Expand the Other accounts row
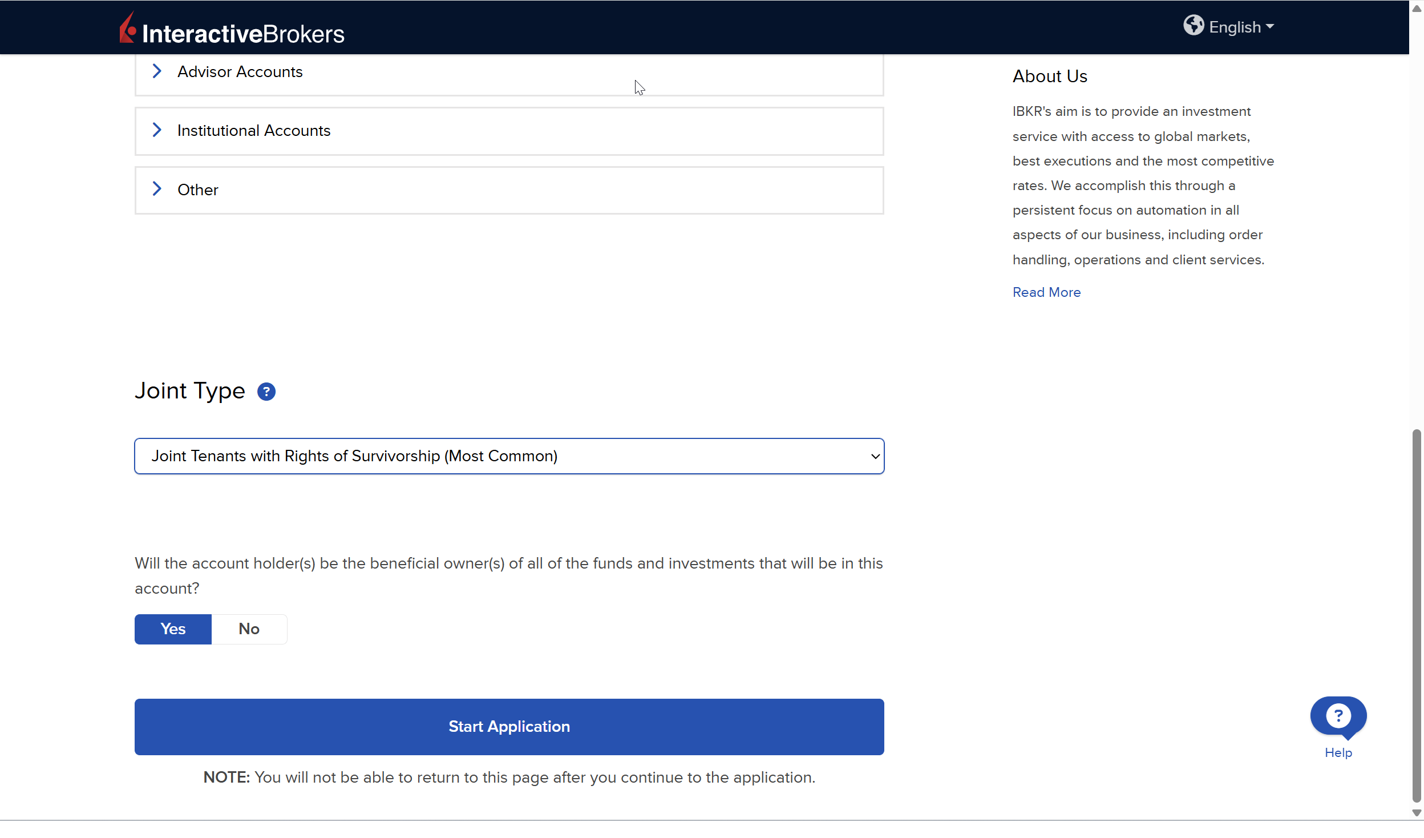 tap(198, 190)
